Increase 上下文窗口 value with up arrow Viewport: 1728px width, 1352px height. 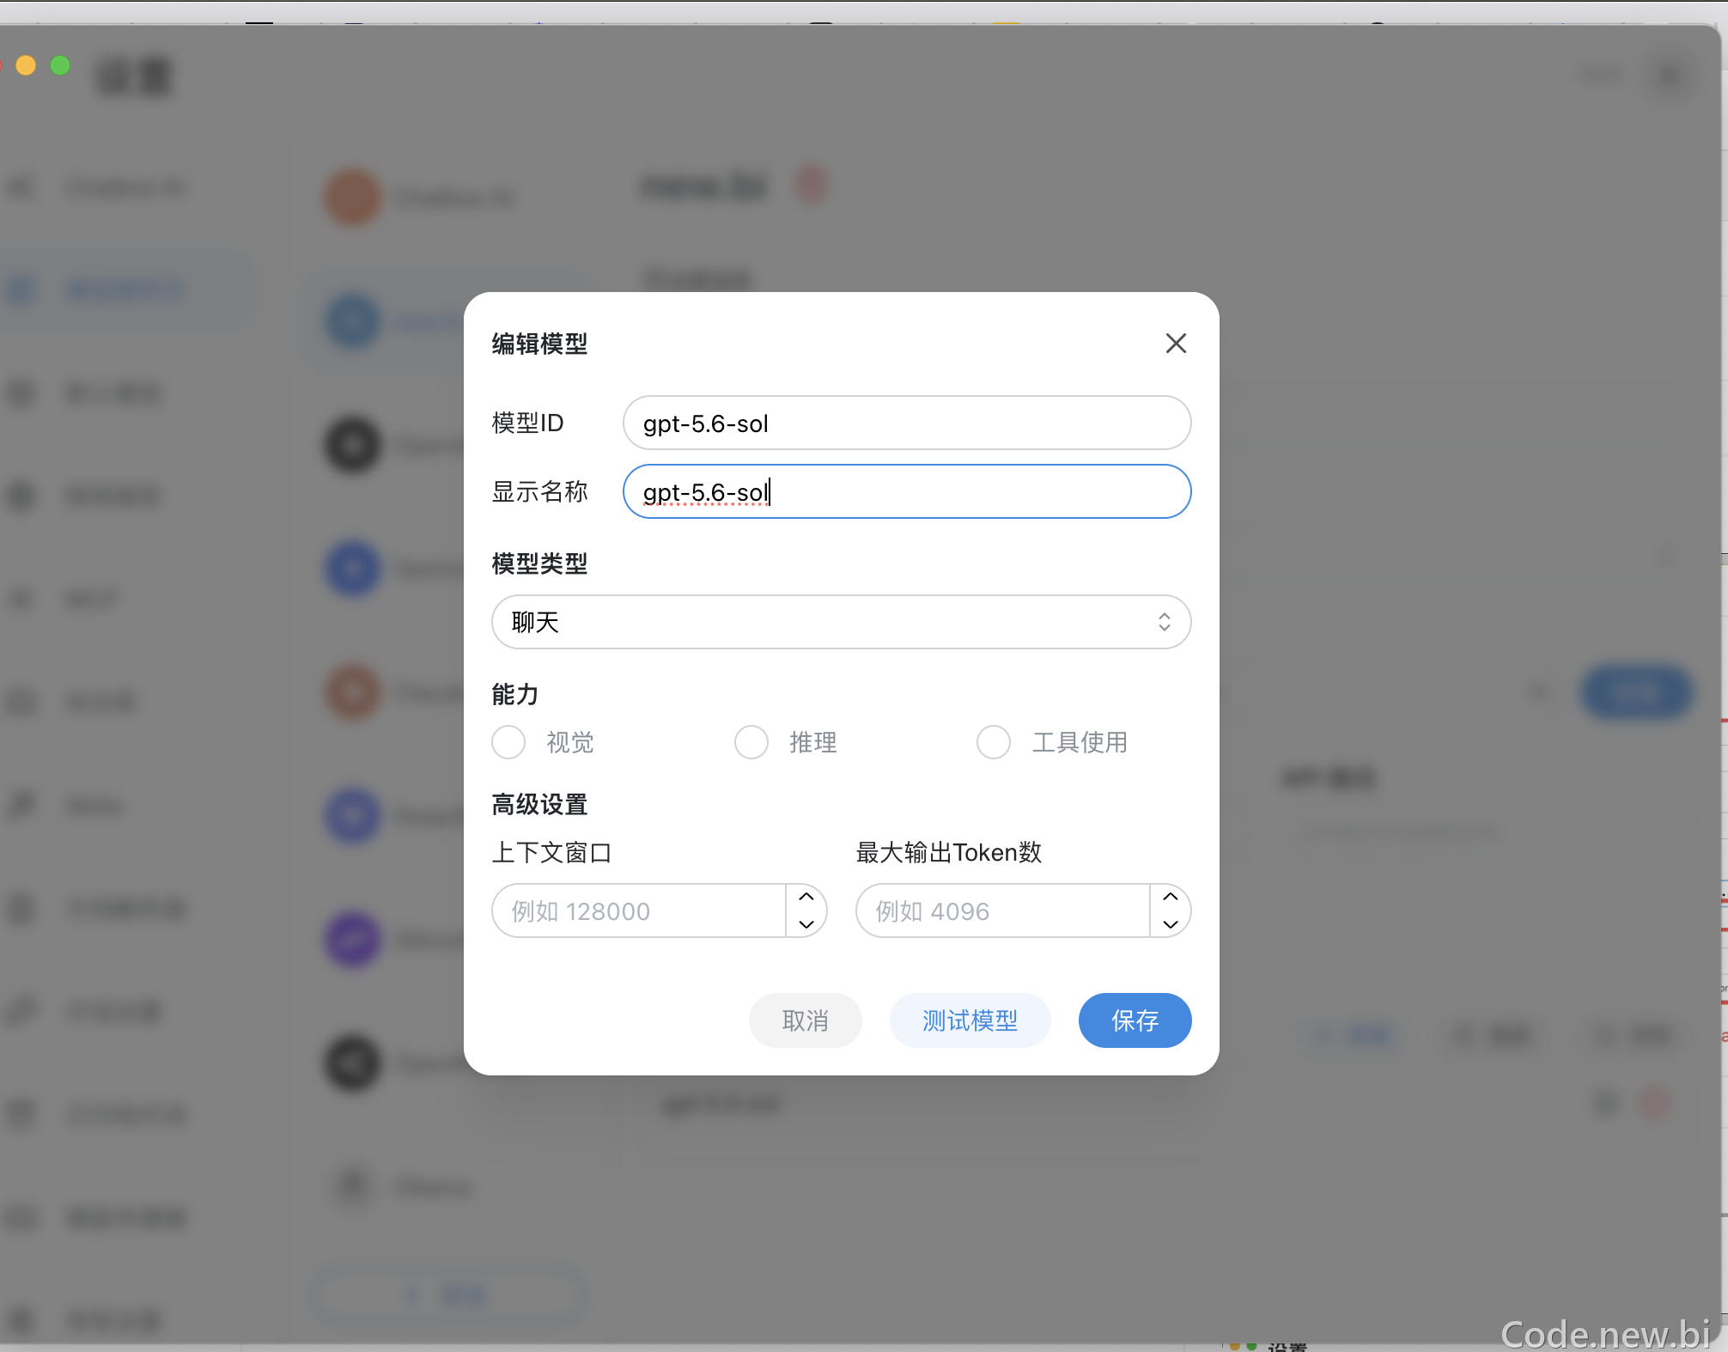tap(806, 897)
